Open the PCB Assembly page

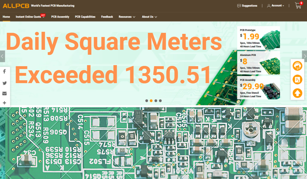(x=60, y=17)
